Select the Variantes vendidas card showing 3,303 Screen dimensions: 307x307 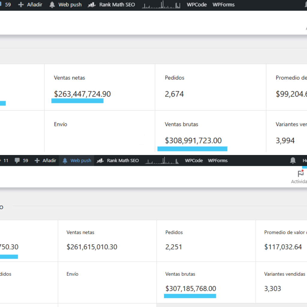[x=281, y=282]
